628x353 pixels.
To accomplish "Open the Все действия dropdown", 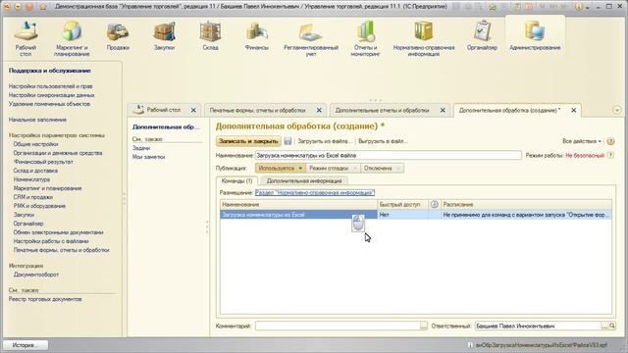I will 582,141.
